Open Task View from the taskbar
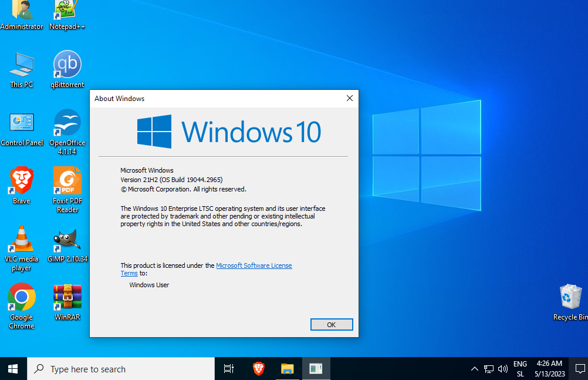The image size is (588, 380). (x=228, y=369)
